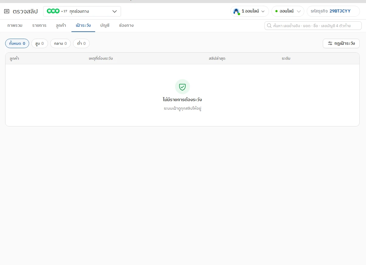366x265 pixels.
Task: Open the รายการ tab
Action: 39,26
